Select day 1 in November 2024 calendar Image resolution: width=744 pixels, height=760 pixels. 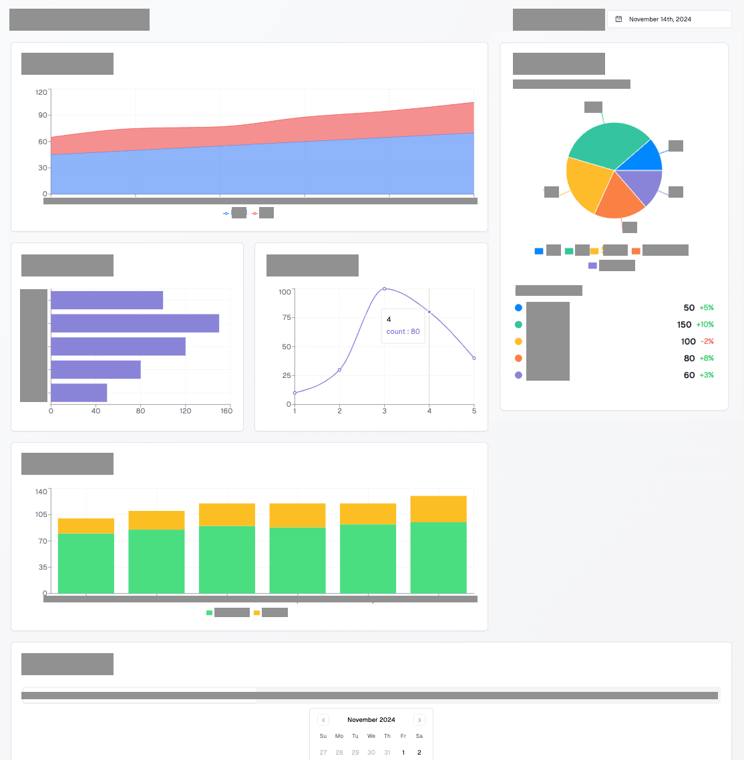(x=403, y=752)
